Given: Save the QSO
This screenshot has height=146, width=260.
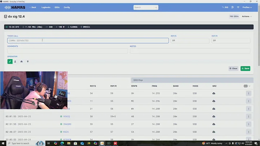Looking at the screenshot, I should pyautogui.click(x=246, y=68).
